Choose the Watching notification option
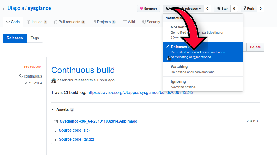 click(203, 69)
